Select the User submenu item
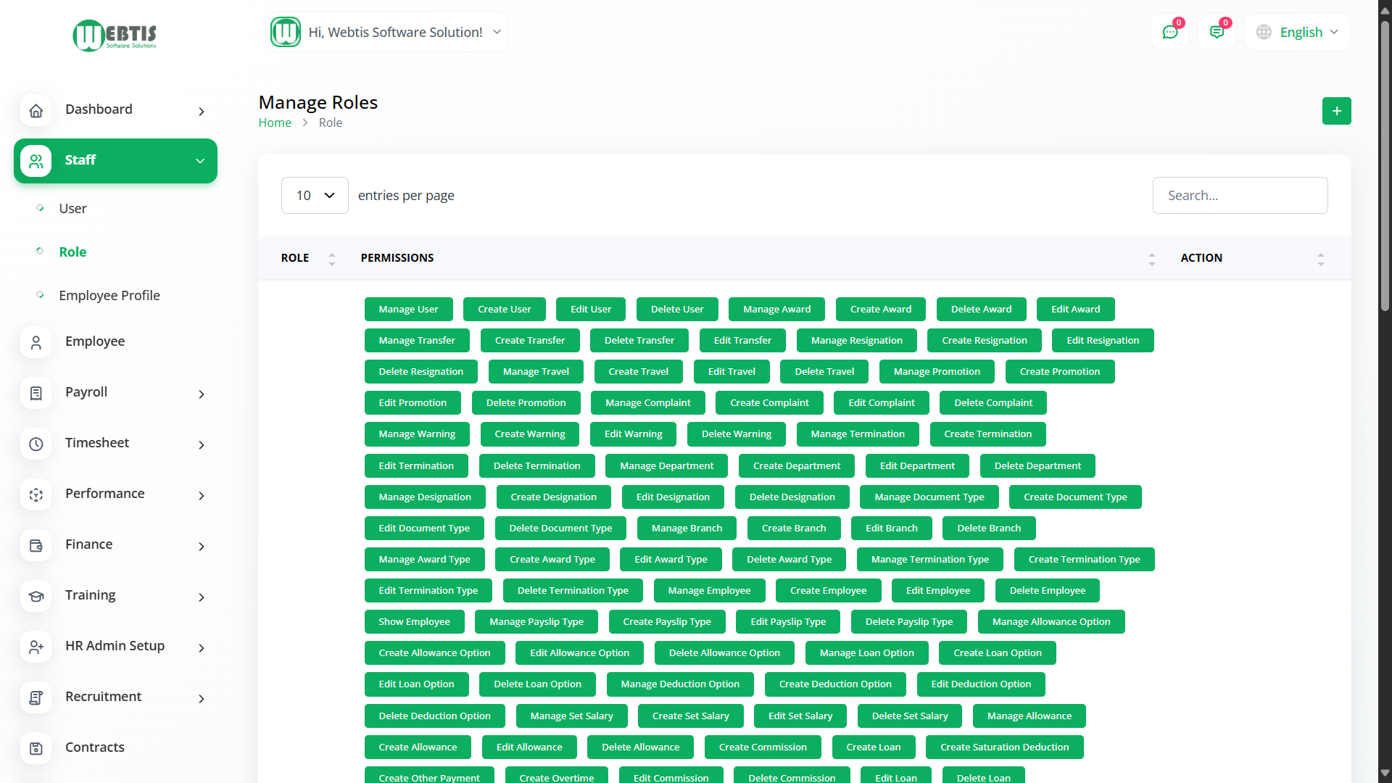1392x783 pixels. pos(72,208)
